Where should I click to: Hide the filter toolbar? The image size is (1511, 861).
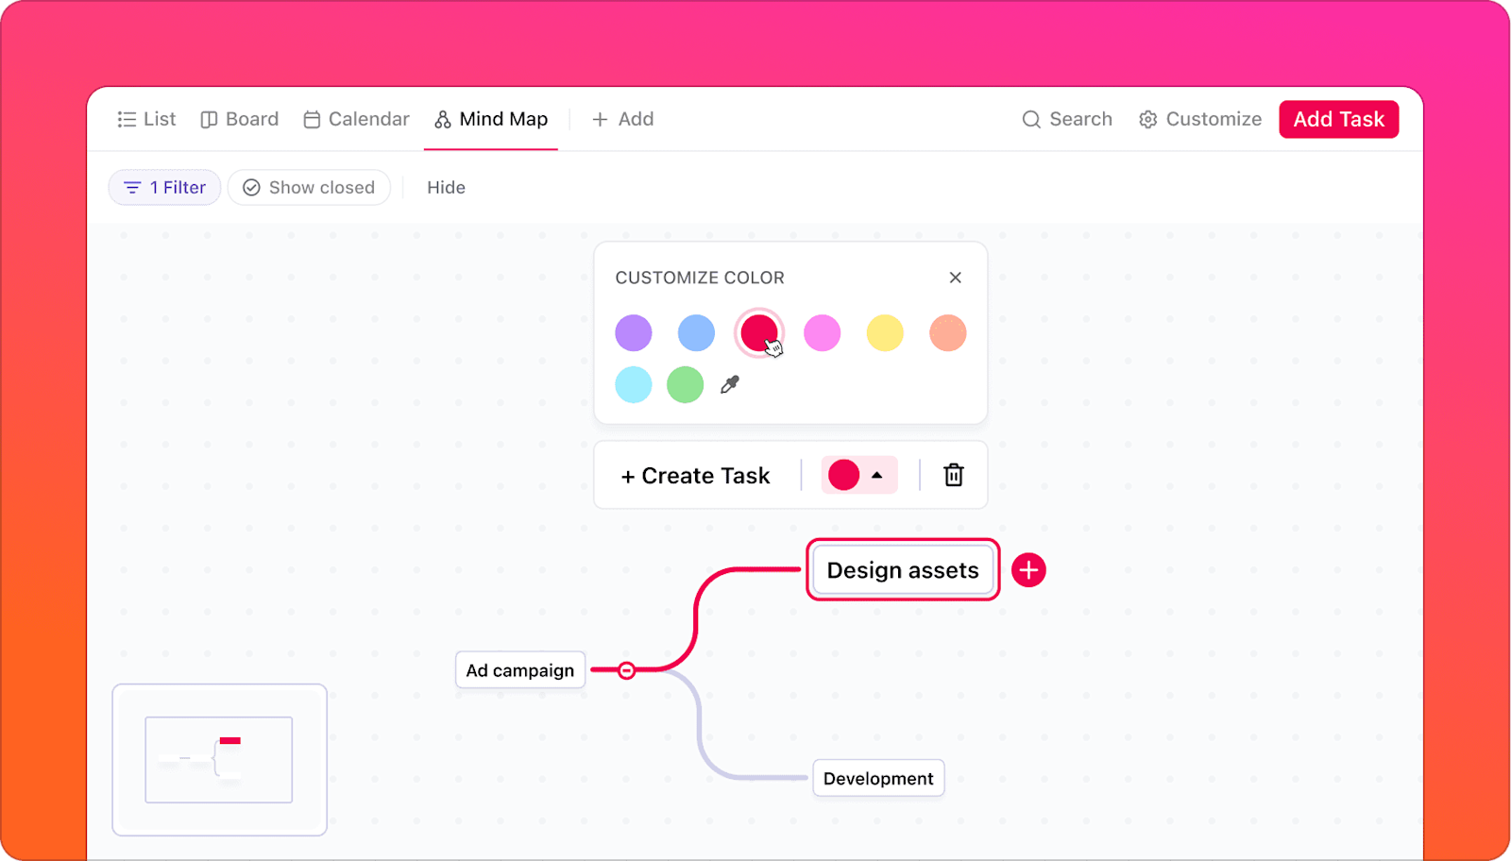pos(446,187)
